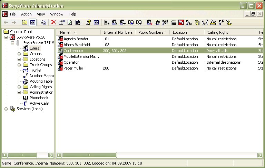Click the user list scrollbar right arrow

click(260, 155)
